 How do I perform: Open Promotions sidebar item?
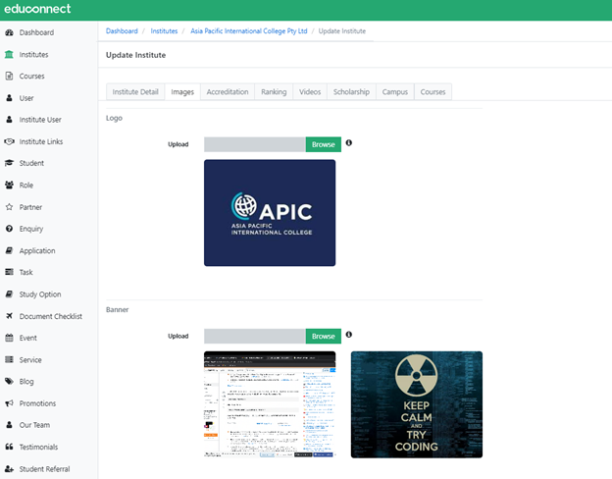pos(37,403)
